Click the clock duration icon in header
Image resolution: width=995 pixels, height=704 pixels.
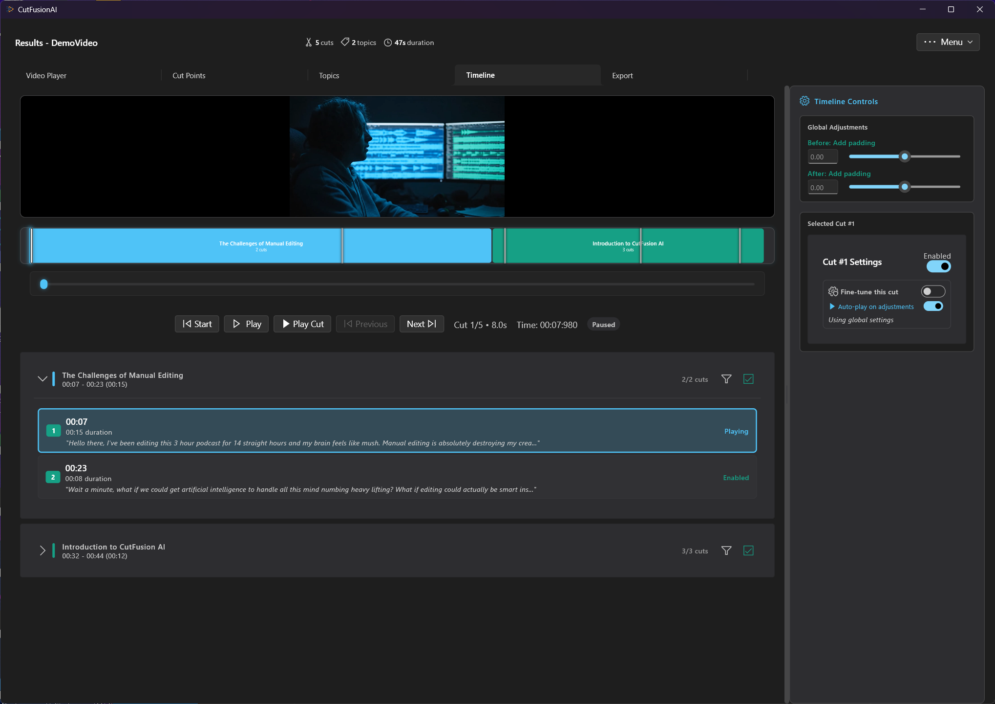(388, 43)
